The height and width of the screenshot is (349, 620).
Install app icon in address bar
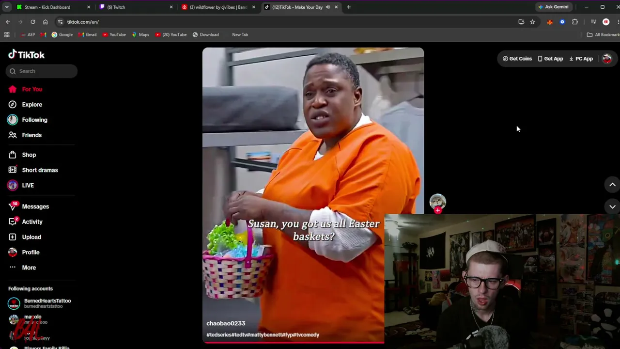point(521,22)
